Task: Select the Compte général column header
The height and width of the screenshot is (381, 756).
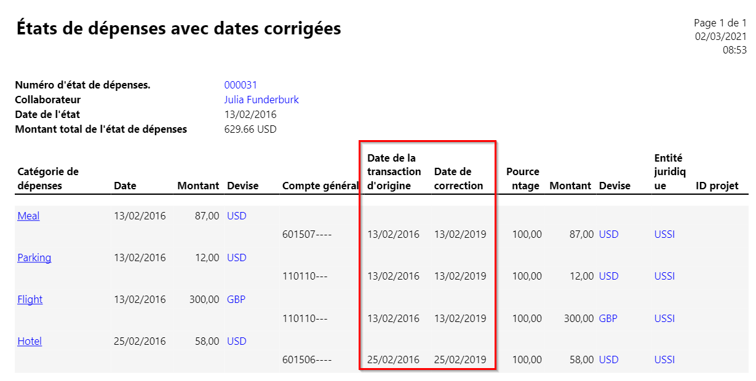Action: click(x=320, y=186)
